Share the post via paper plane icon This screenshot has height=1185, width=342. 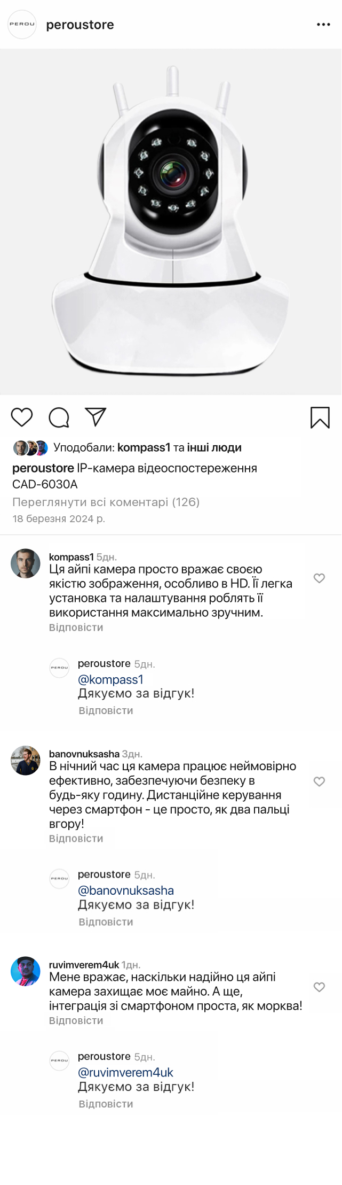coord(96,417)
